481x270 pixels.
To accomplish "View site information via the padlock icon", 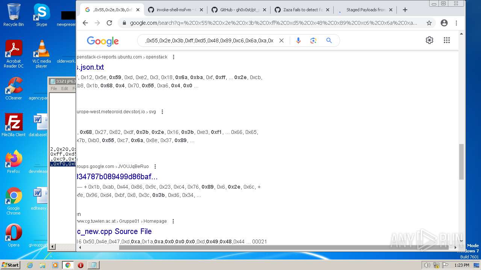I will [124, 23].
